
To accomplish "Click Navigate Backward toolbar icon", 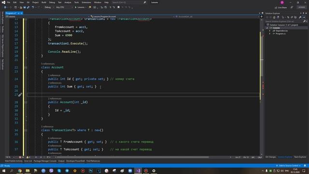I will (x=5, y=7).
